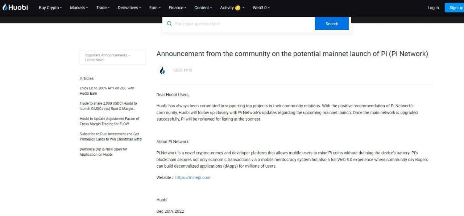
Task: Click the Huobi flame logo
Action: click(x=16, y=7)
